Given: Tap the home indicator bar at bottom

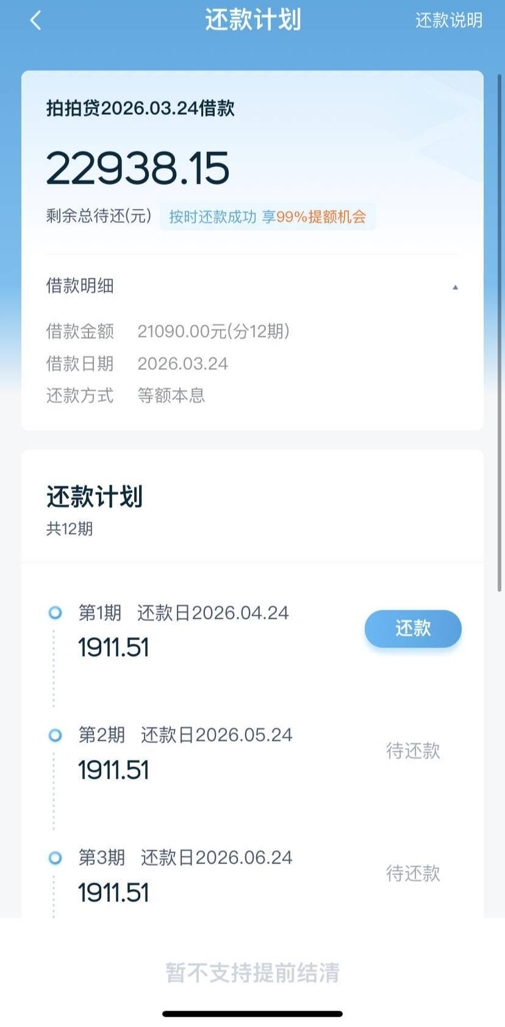Looking at the screenshot, I should (x=253, y=1014).
